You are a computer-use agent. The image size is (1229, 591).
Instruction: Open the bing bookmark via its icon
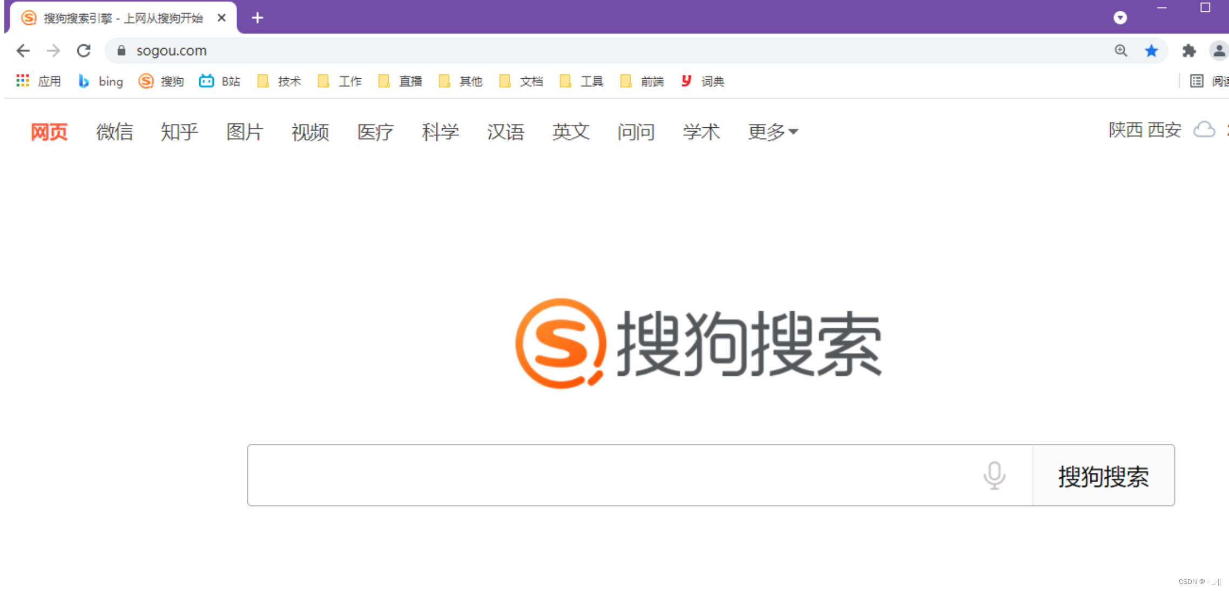(85, 81)
